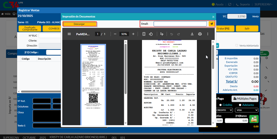Open the VISA card type dropdown
Screen dimensions: 277x139
(246, 110)
